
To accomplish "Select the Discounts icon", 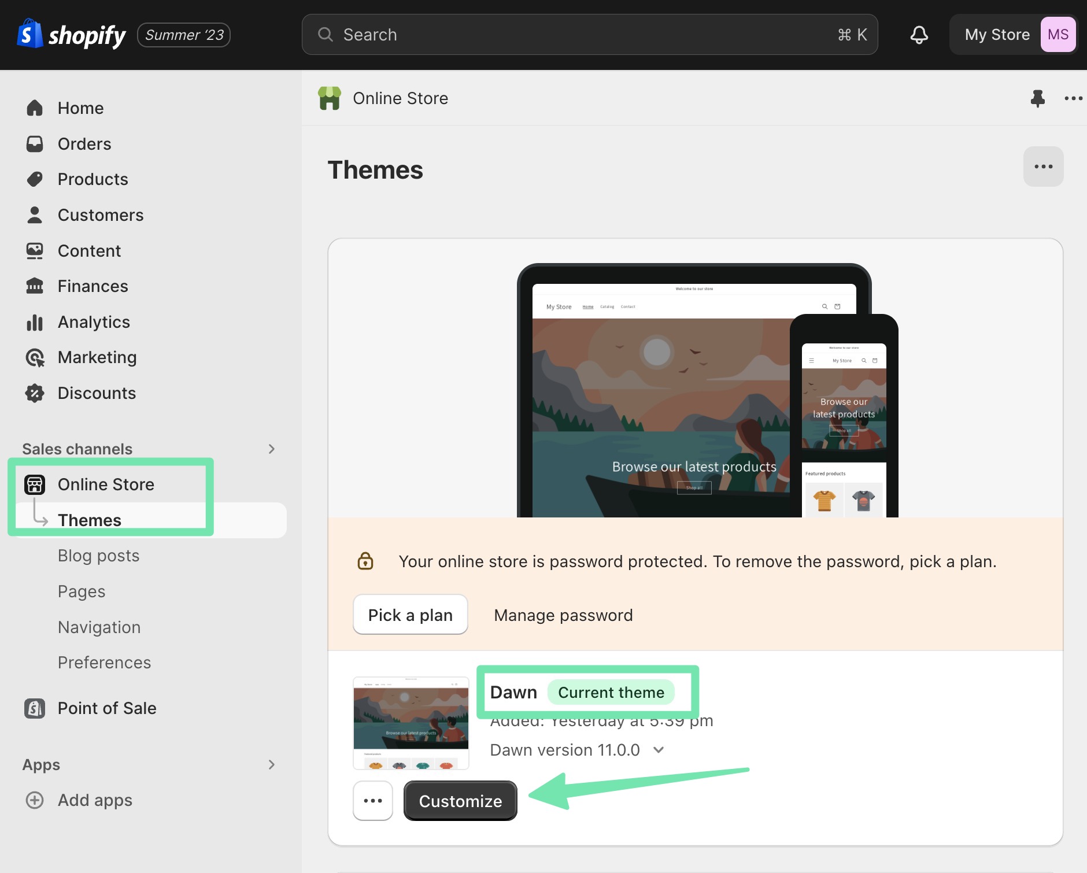I will [35, 393].
